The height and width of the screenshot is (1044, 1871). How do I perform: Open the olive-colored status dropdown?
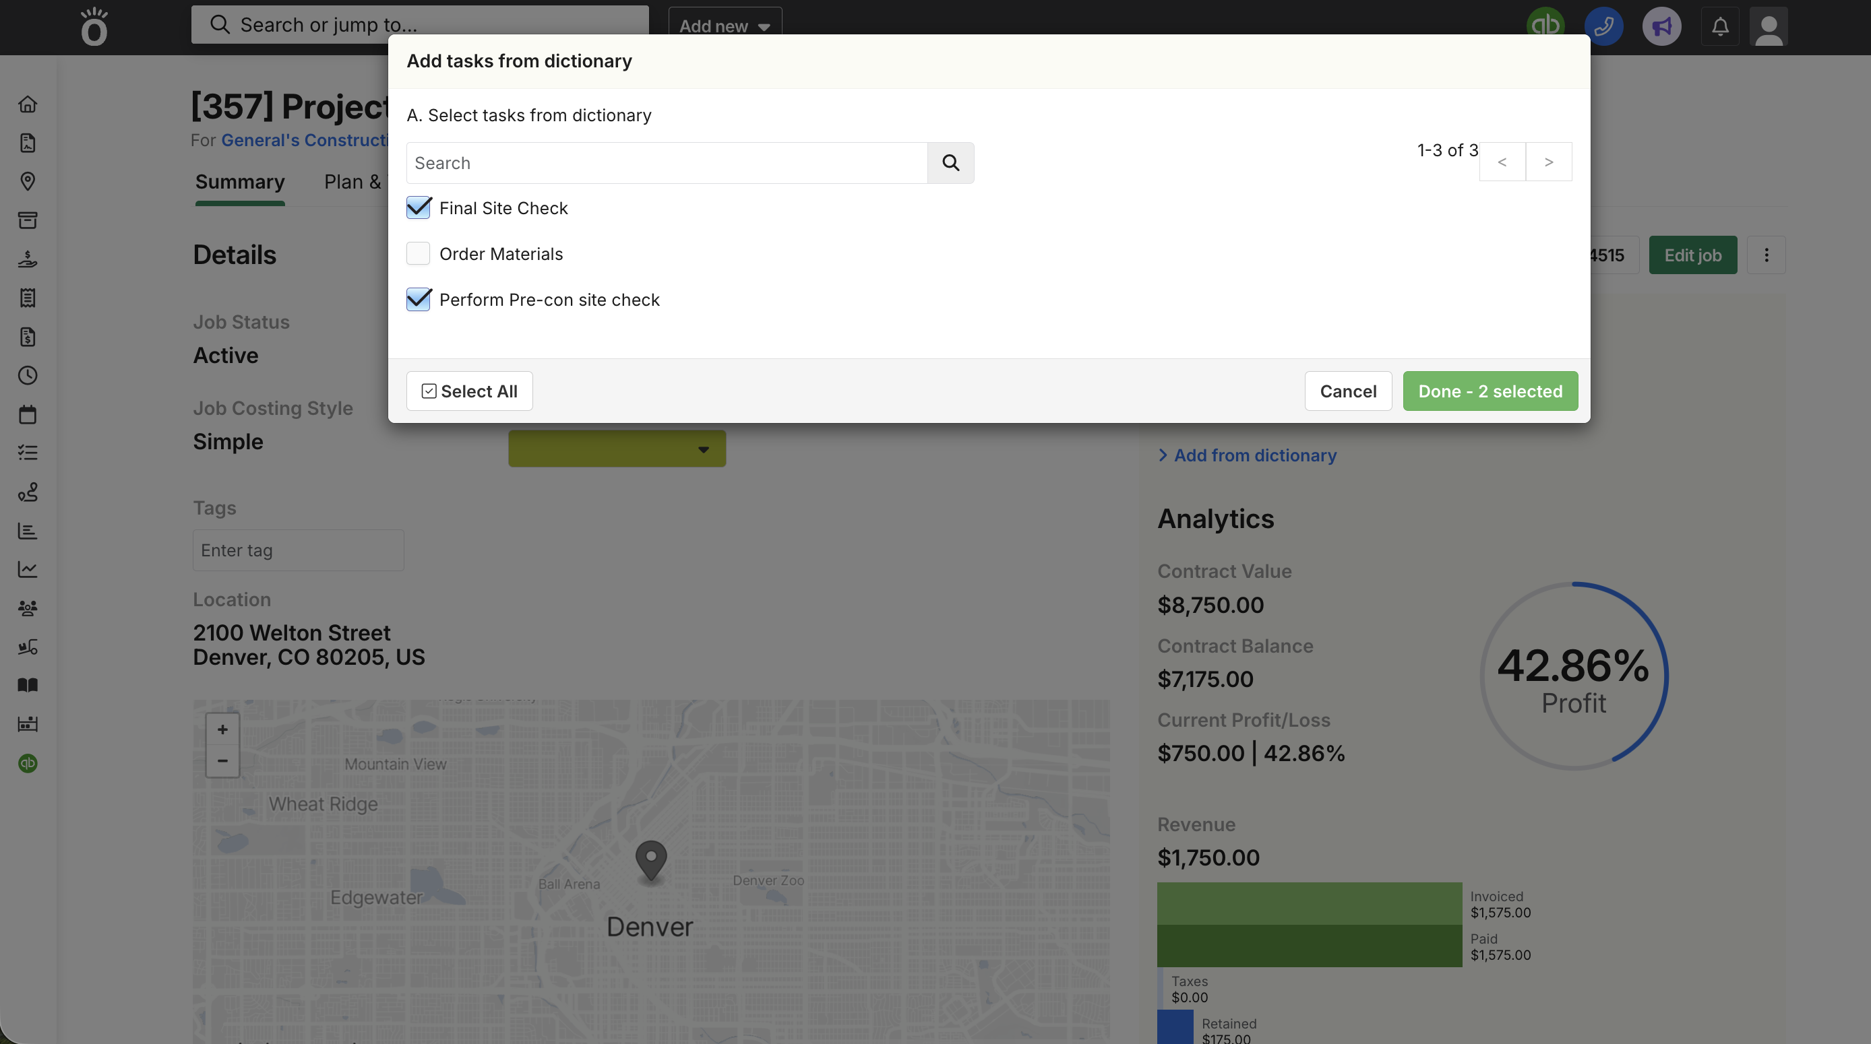(617, 449)
